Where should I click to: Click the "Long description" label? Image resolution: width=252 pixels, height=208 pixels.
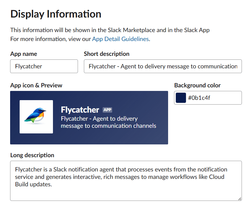(32, 155)
